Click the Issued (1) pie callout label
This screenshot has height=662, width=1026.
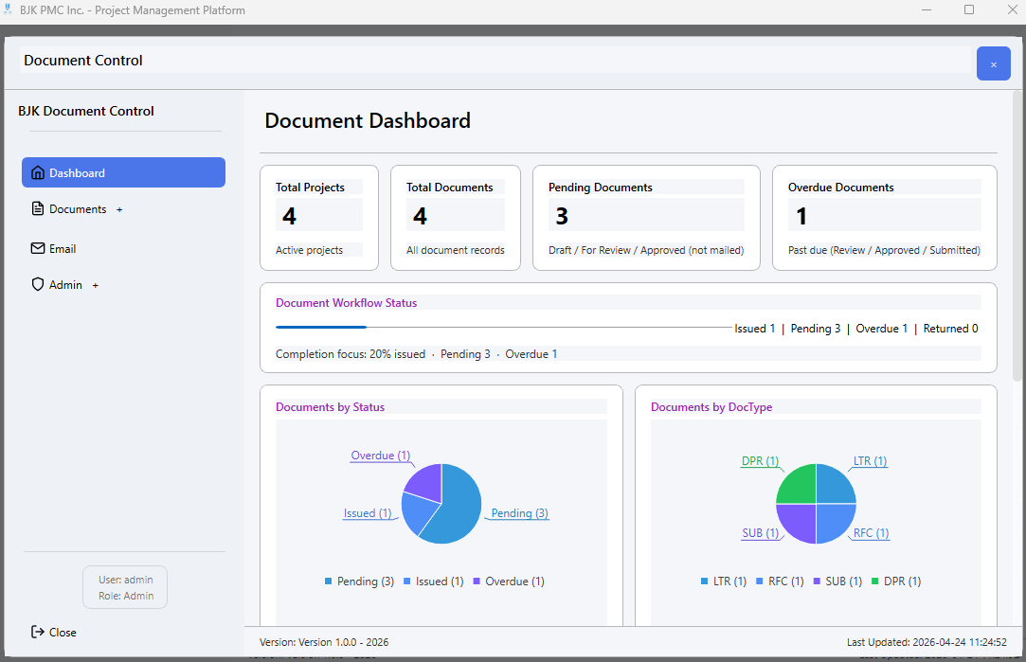coord(367,513)
